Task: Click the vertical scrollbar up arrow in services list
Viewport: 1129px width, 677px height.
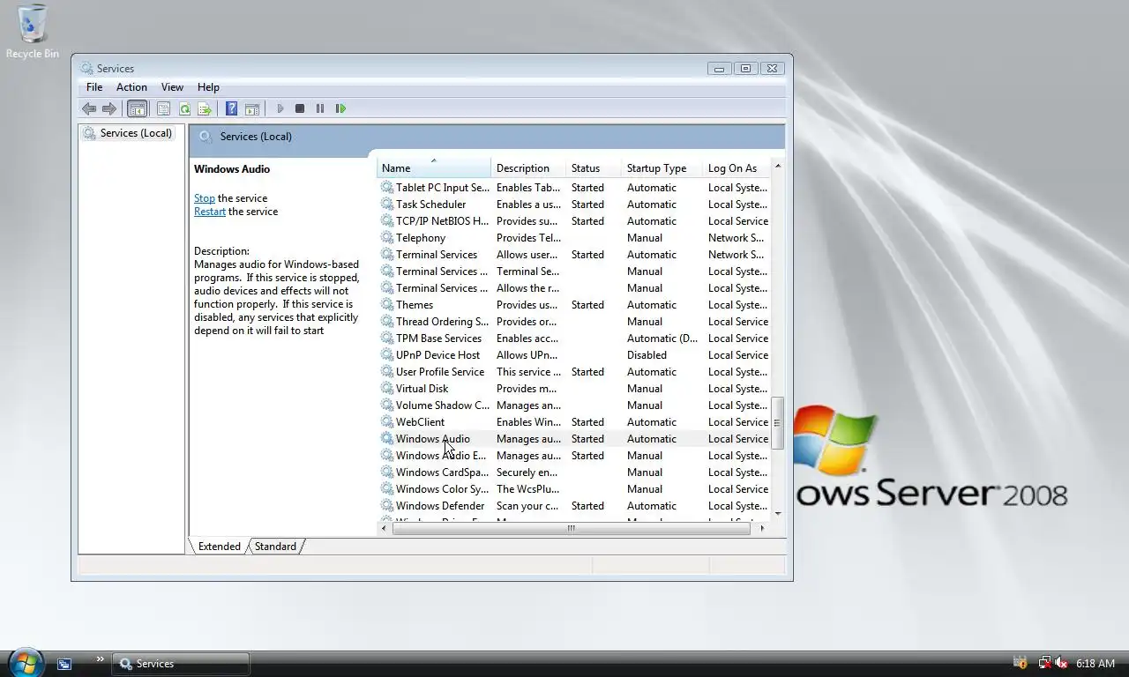Action: (x=778, y=166)
